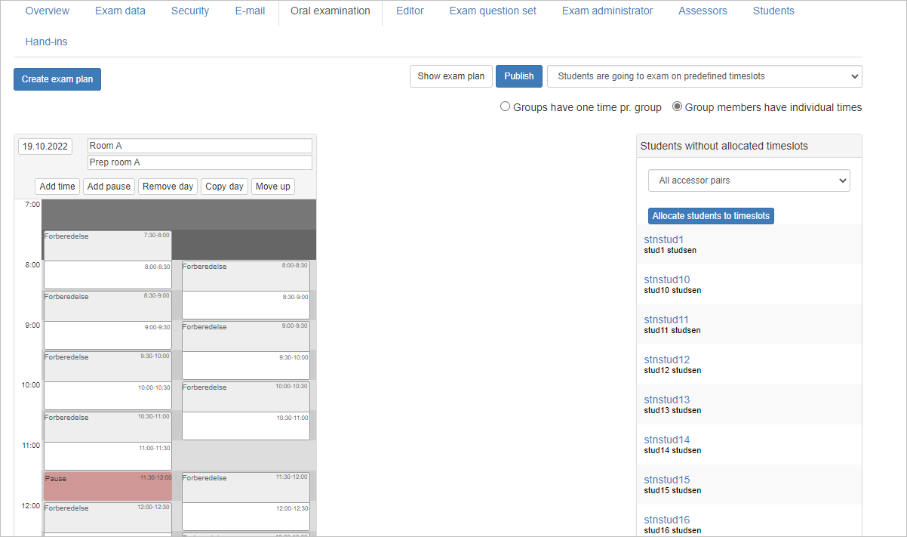Publish the exam plan
This screenshot has width=907, height=537.
click(519, 76)
